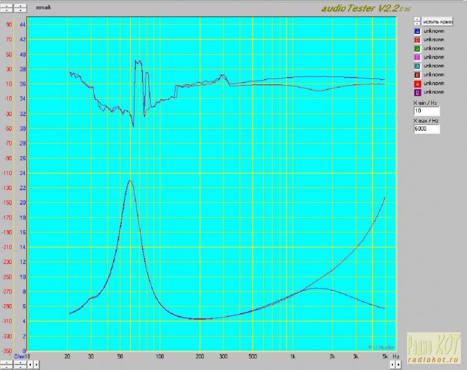This screenshot has height=370, width=467.
Task: Click the 'remark' label at the top
Action: (44, 9)
